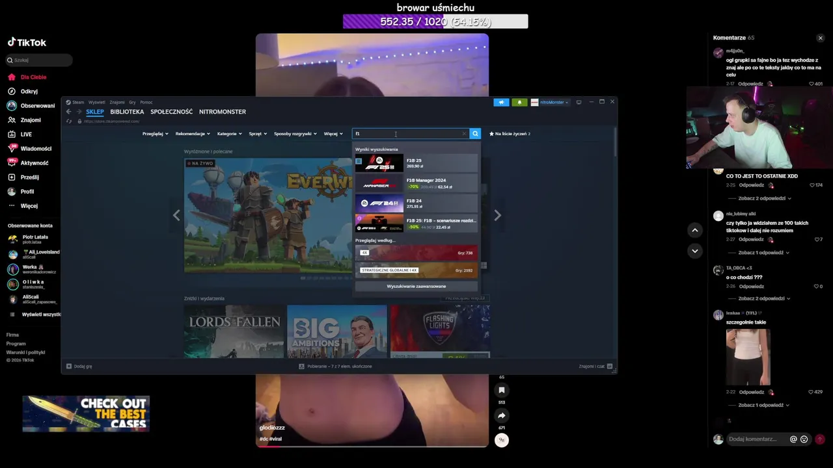Open Big Ambitions game thumbnail
833x468 pixels.
336,331
